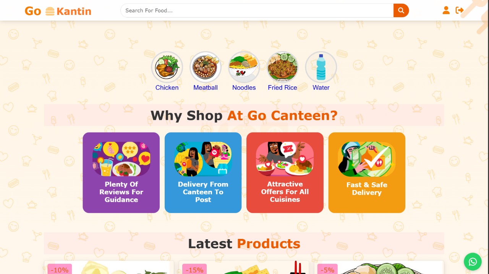This screenshot has height=274, width=489.
Task: Open the WhatsApp chat floating button
Action: pos(473,262)
